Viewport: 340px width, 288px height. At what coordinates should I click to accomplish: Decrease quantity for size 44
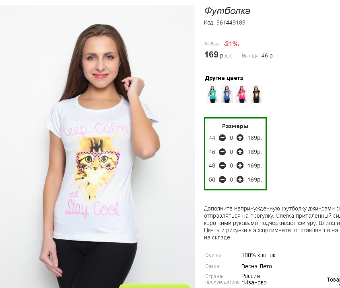pyautogui.click(x=222, y=138)
